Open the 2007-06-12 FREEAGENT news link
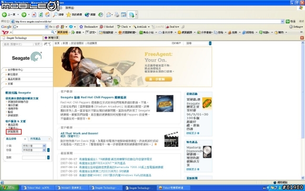305x191 pixels. tap(102, 163)
